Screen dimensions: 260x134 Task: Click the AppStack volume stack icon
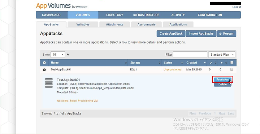click(x=49, y=83)
